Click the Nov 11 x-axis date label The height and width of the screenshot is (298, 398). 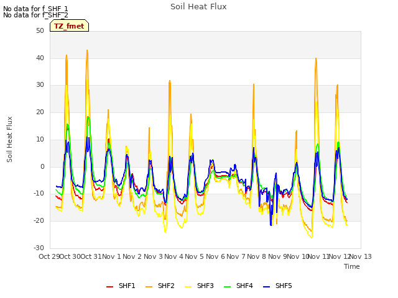click(x=319, y=256)
